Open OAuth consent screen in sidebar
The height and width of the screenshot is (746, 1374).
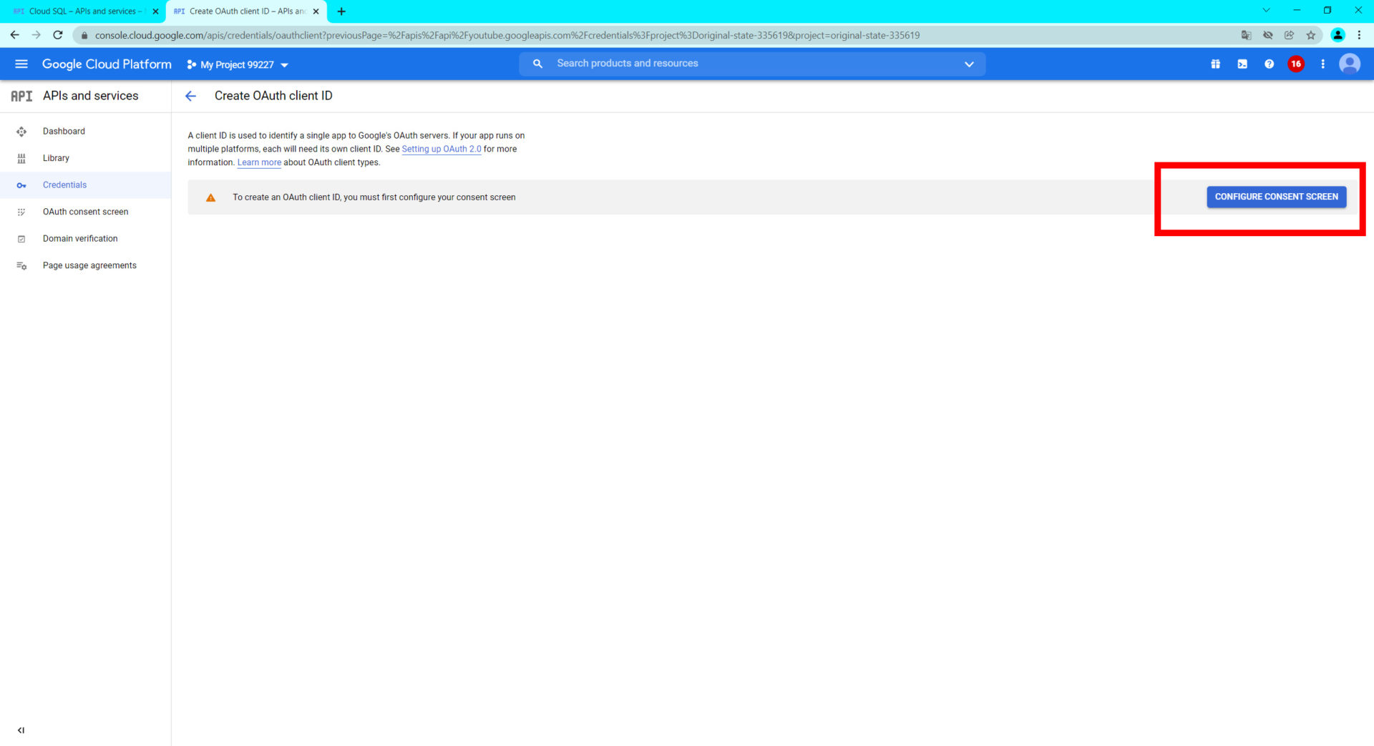pos(86,212)
